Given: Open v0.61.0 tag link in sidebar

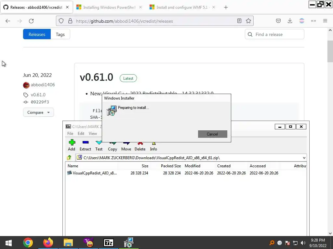Looking at the screenshot, I should [x=38, y=95].
